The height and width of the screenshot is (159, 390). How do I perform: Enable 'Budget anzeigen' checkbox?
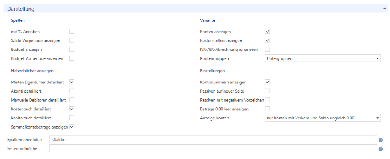click(x=72, y=49)
